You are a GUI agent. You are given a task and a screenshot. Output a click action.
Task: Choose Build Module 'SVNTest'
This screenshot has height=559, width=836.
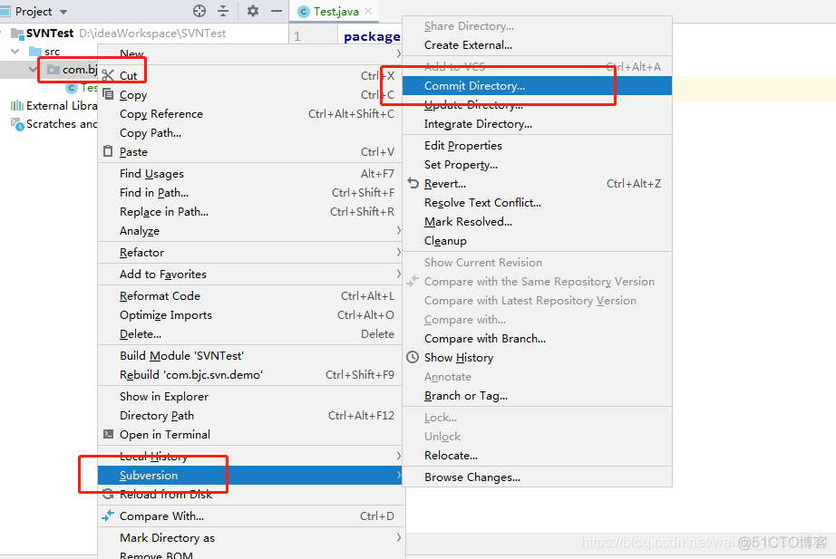point(249,356)
